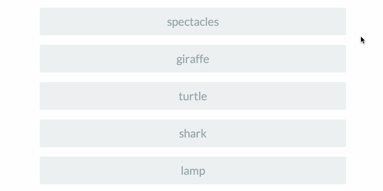Select the eyewear item in the list
This screenshot has width=383, height=191.
193,21
